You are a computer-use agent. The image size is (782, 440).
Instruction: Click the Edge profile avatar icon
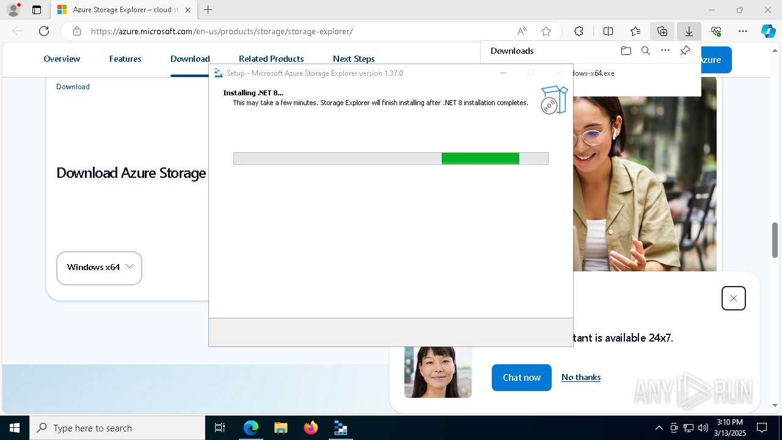[x=13, y=10]
